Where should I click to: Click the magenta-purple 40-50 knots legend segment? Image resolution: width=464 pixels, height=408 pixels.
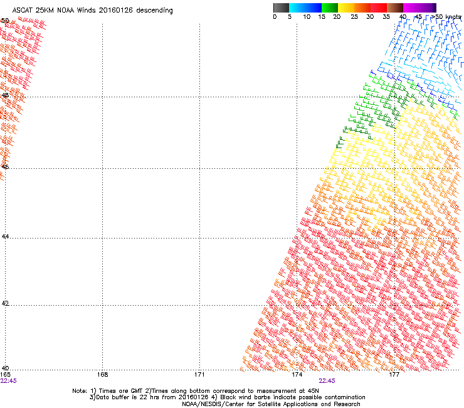point(419,8)
